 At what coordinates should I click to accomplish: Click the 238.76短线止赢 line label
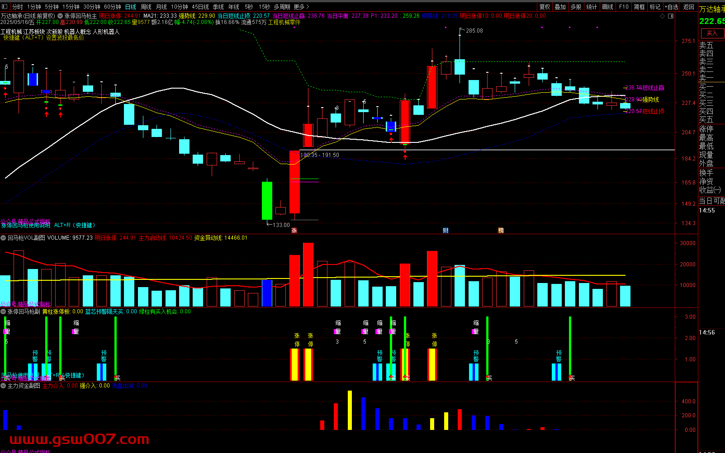tap(644, 88)
